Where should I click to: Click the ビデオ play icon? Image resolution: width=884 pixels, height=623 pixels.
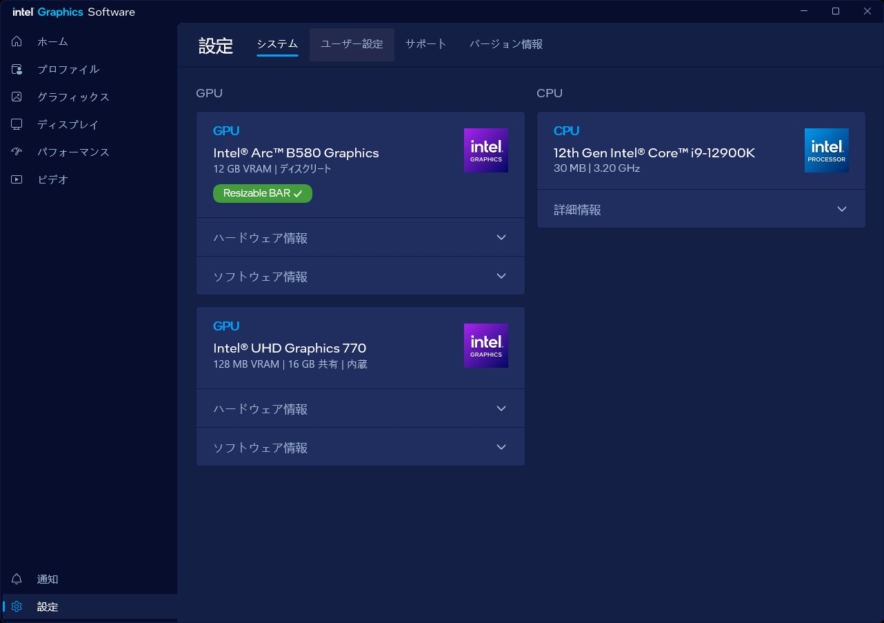tap(17, 179)
